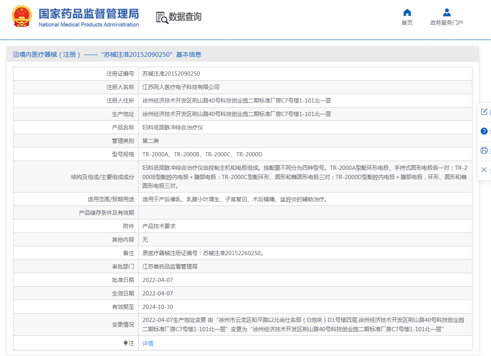Click TR-2000A、TR-2000B model specification value

point(202,155)
